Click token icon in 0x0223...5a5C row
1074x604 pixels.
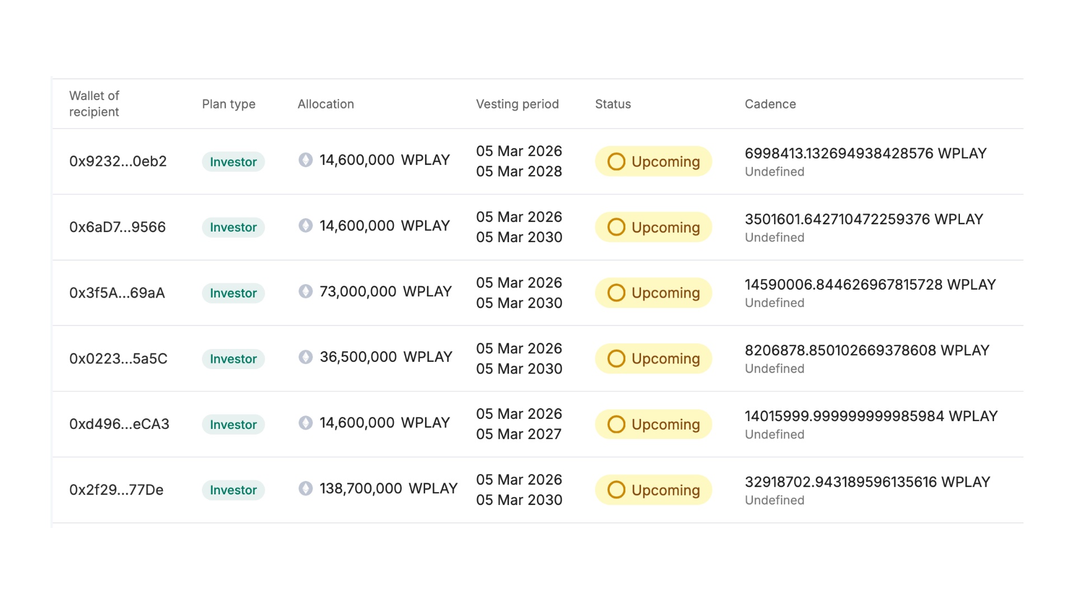pos(305,357)
